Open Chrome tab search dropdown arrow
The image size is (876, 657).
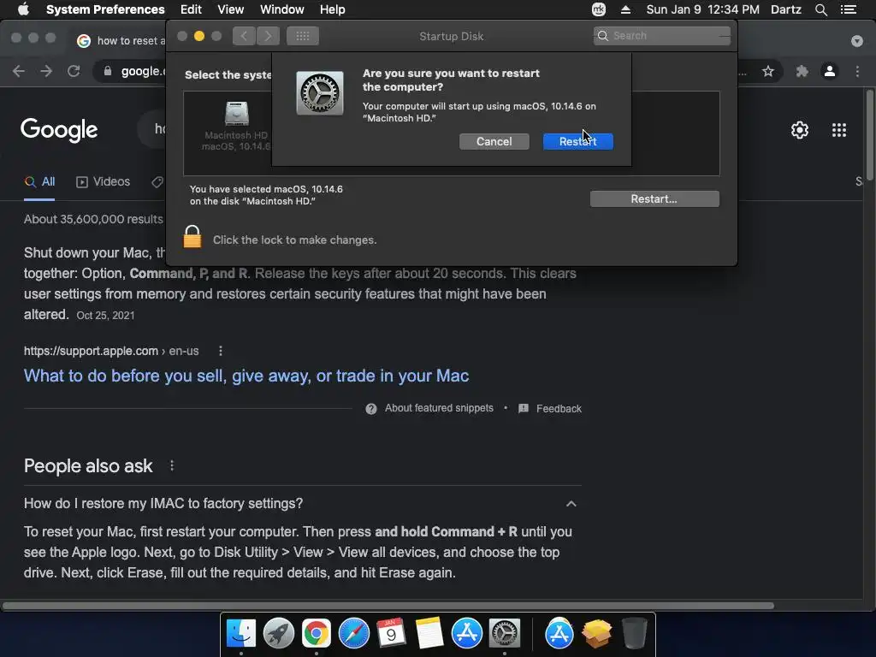pos(857,41)
